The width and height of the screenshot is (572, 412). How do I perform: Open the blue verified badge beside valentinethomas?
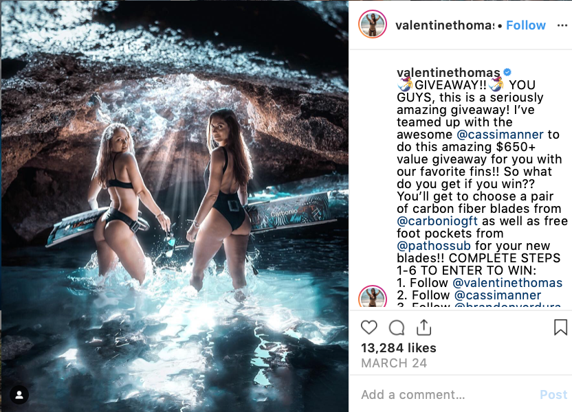[x=507, y=72]
